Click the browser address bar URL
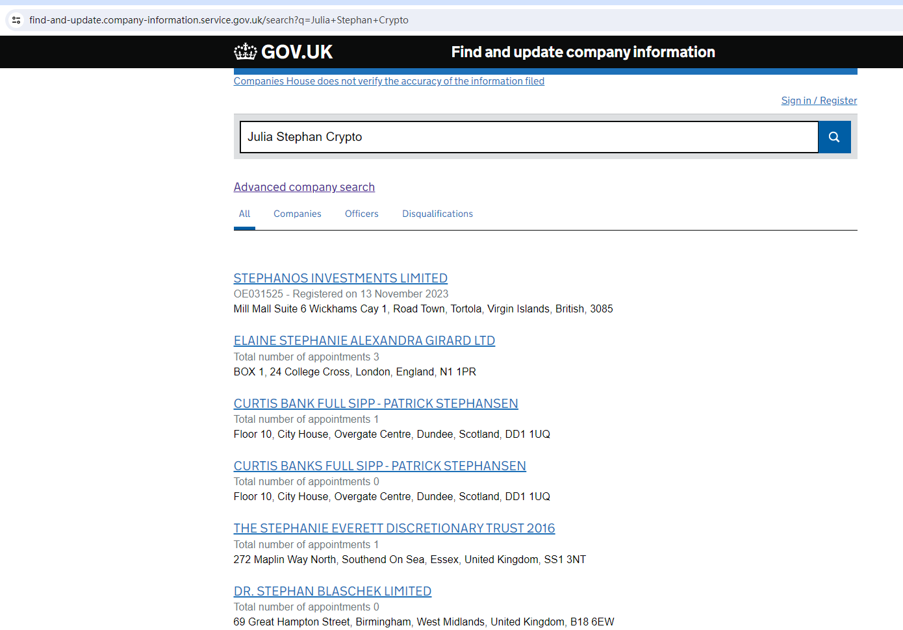Image resolution: width=903 pixels, height=630 pixels. (x=219, y=20)
